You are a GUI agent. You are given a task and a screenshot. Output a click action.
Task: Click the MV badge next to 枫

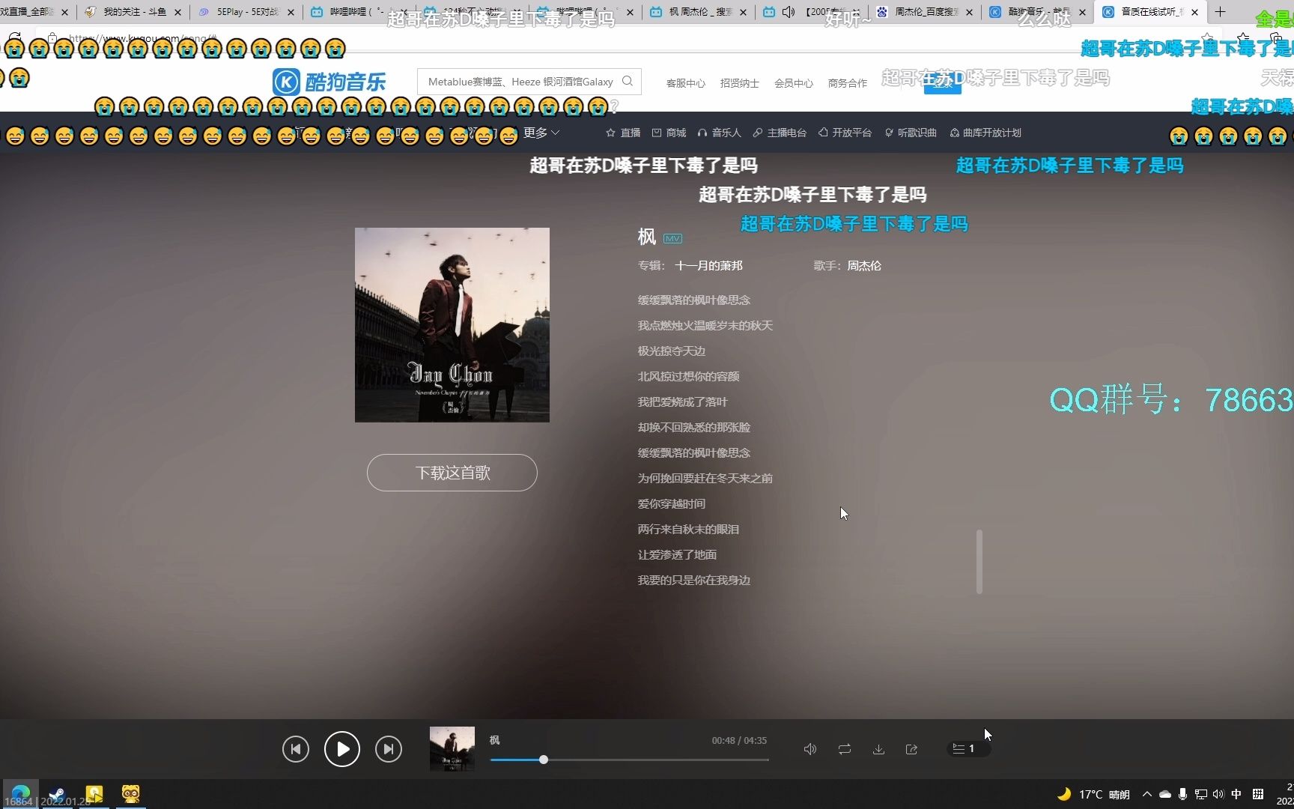point(672,239)
